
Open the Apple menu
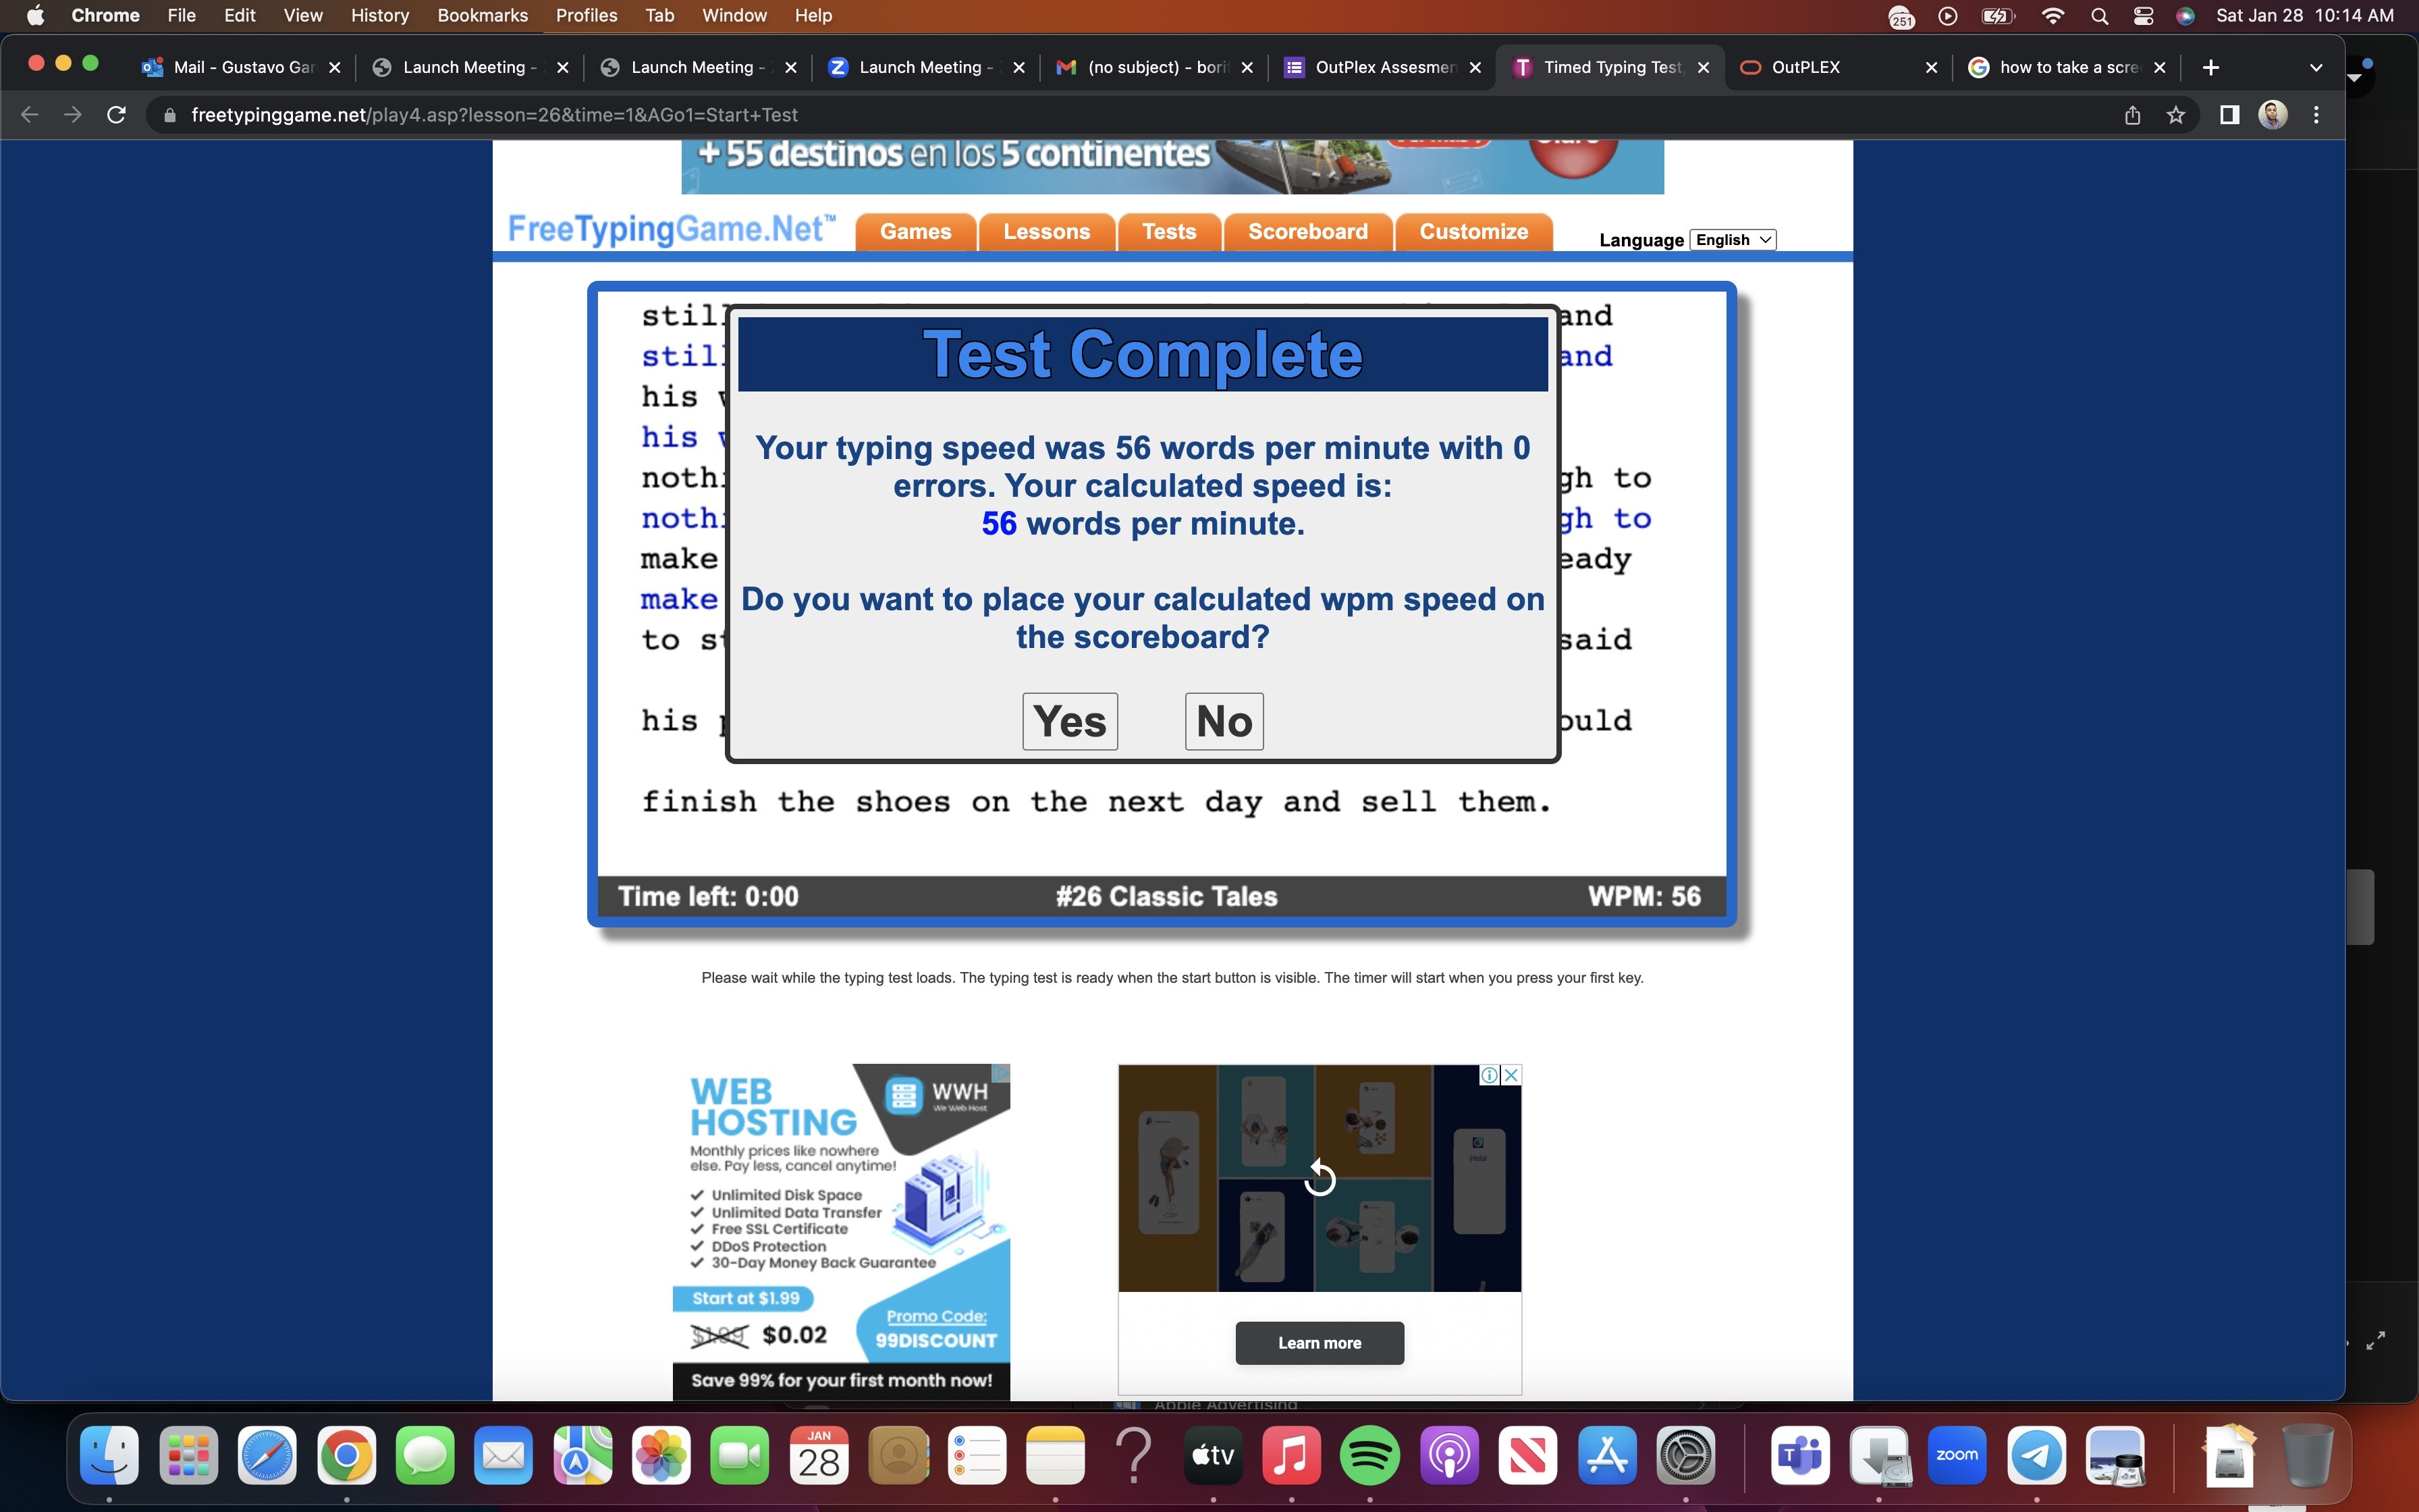35,15
